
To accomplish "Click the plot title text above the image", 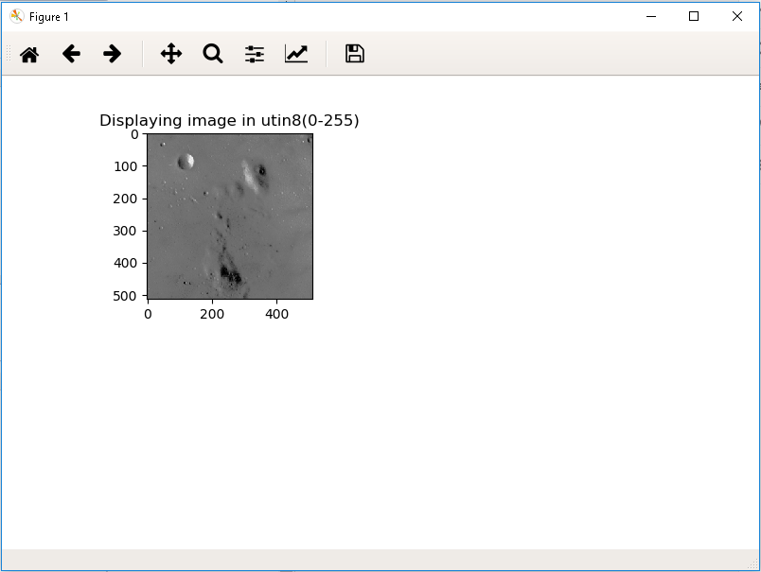I will point(230,120).
